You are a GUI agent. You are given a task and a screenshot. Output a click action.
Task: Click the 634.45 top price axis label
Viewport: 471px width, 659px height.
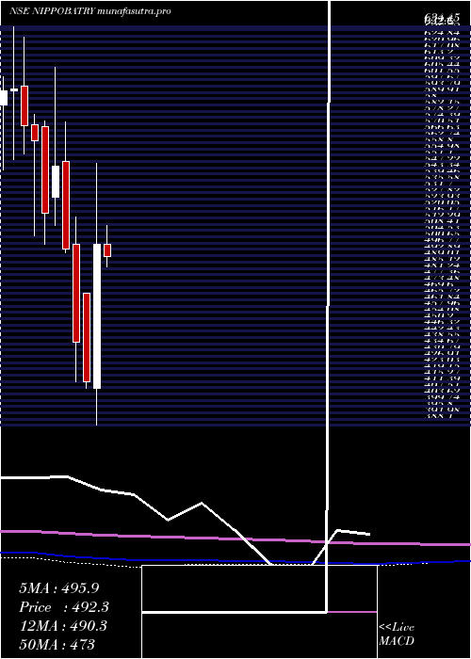point(442,17)
